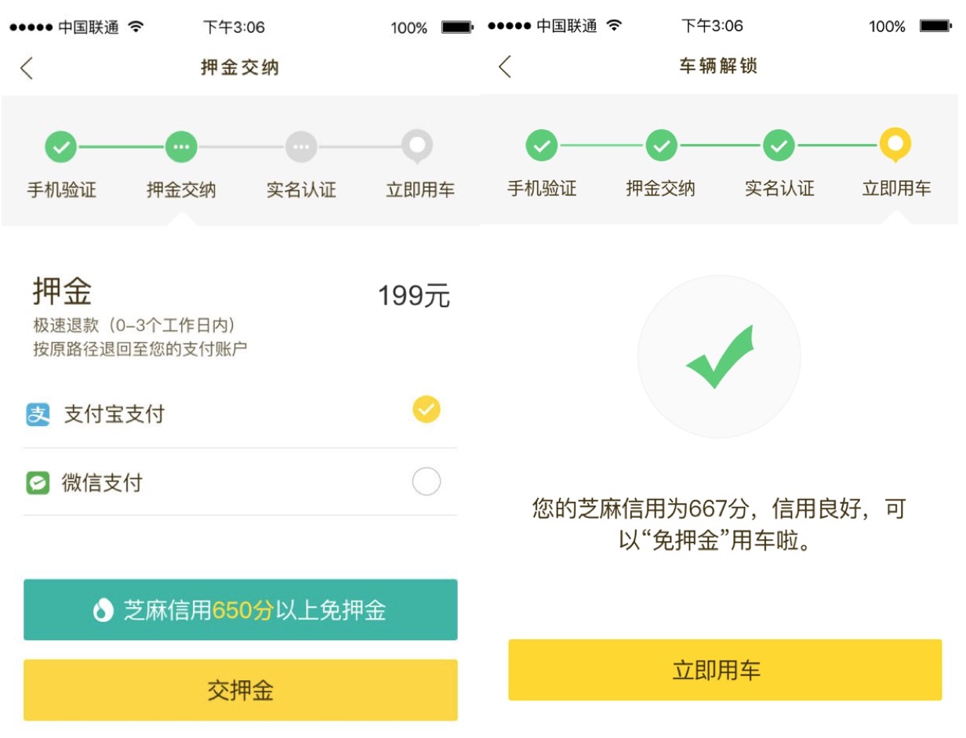Select the 微信支付 radio button
This screenshot has width=966, height=738.
[x=427, y=482]
